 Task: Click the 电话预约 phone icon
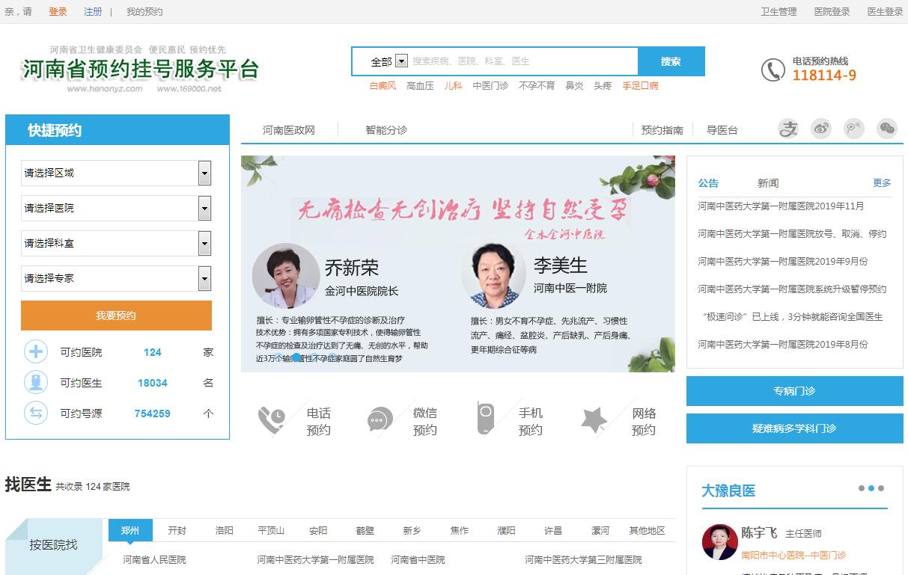(x=271, y=419)
